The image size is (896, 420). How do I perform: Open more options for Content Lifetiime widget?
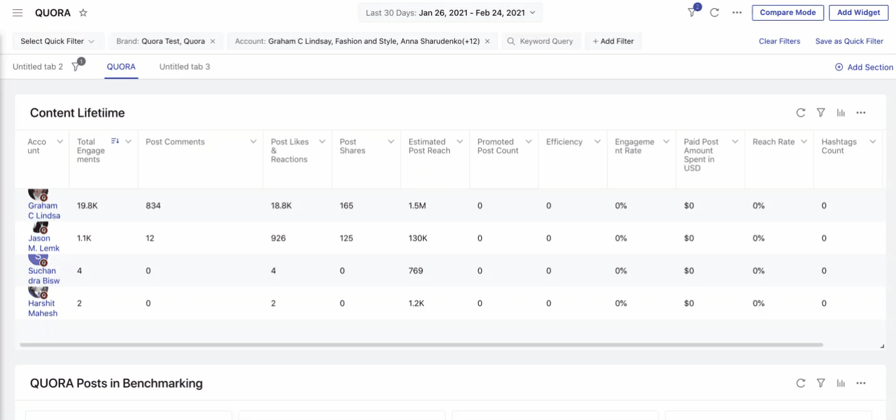(x=861, y=113)
